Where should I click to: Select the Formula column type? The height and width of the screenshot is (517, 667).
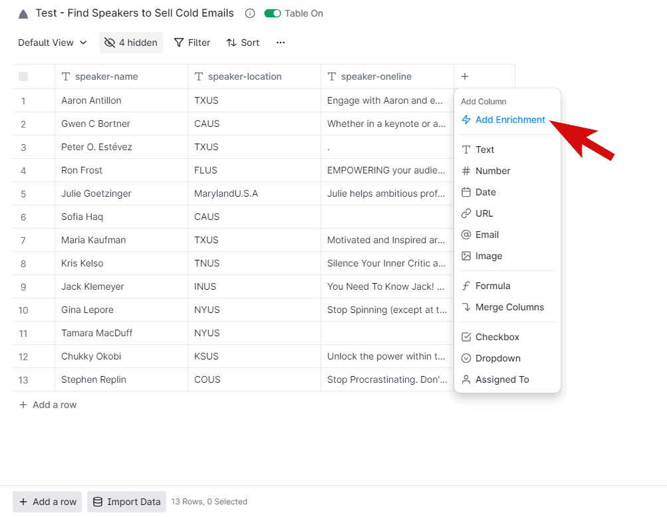click(x=486, y=286)
